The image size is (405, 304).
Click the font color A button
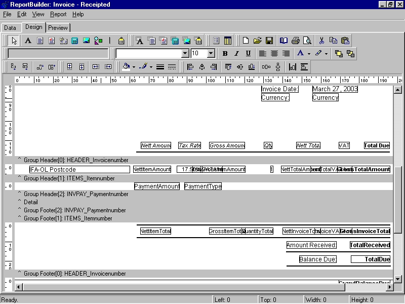point(301,53)
